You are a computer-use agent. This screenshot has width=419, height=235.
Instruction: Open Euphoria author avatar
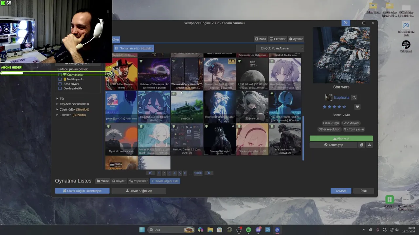[329, 97]
